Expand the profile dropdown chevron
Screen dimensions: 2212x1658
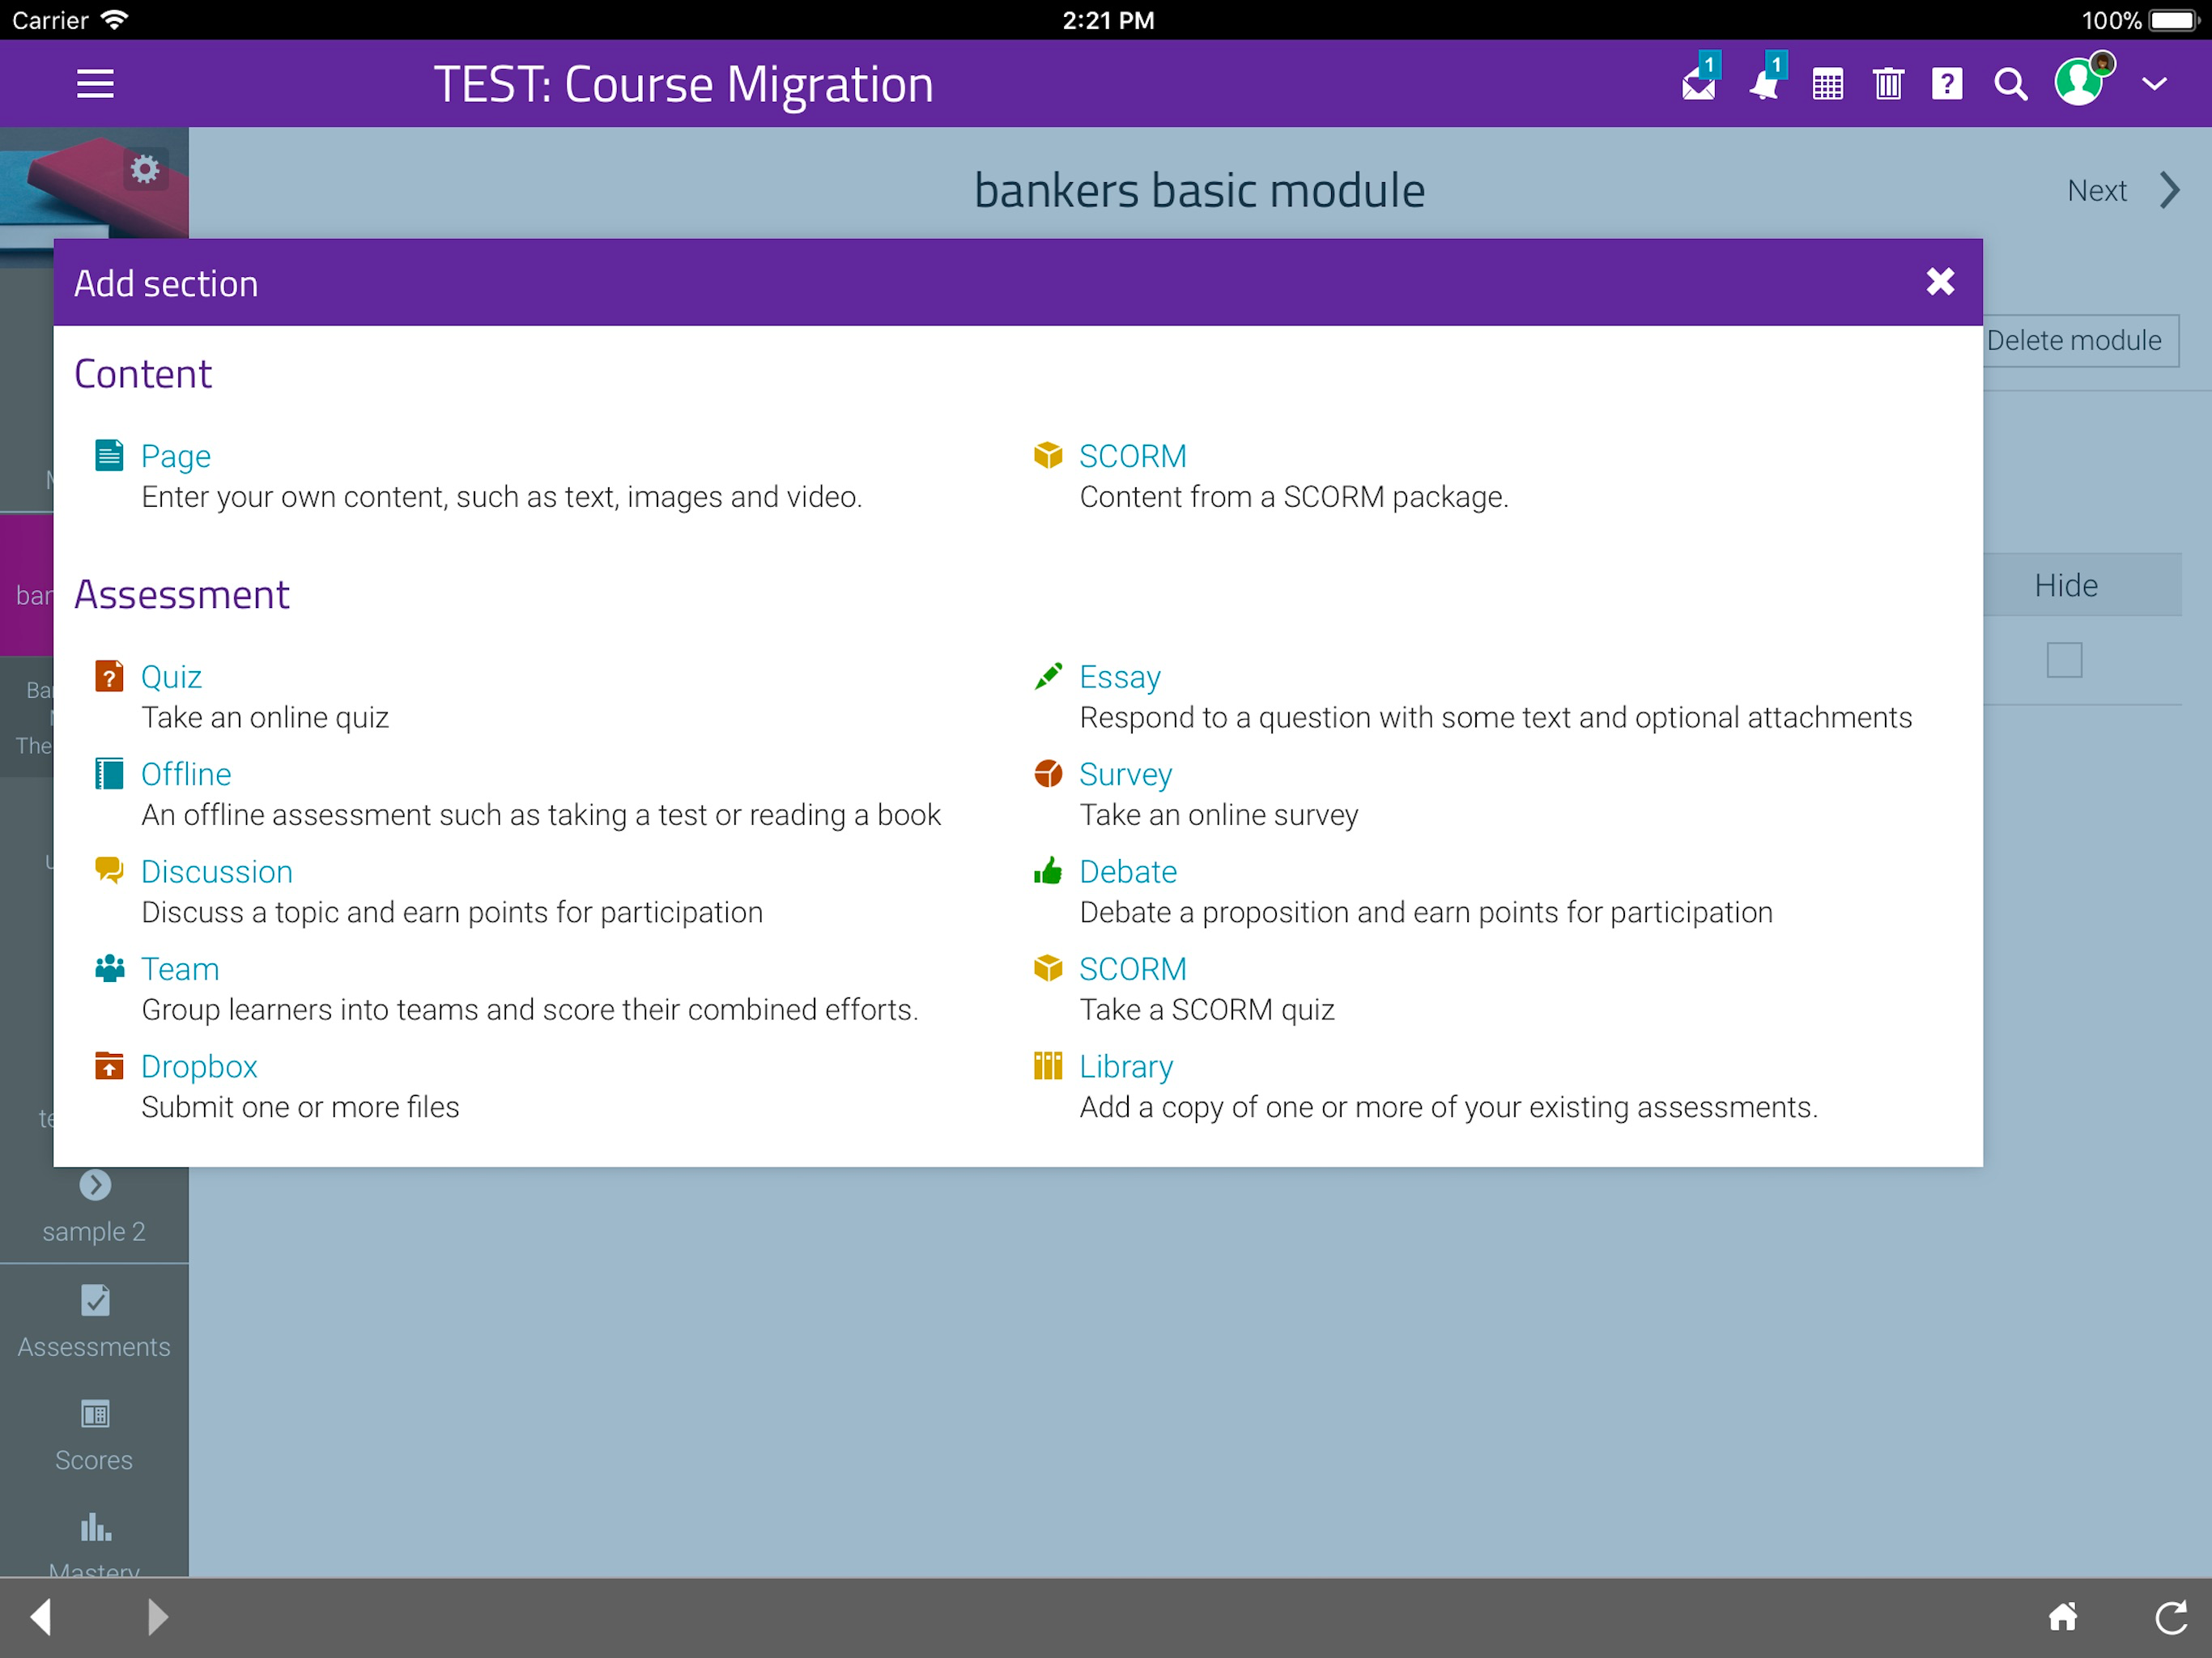pos(2154,85)
